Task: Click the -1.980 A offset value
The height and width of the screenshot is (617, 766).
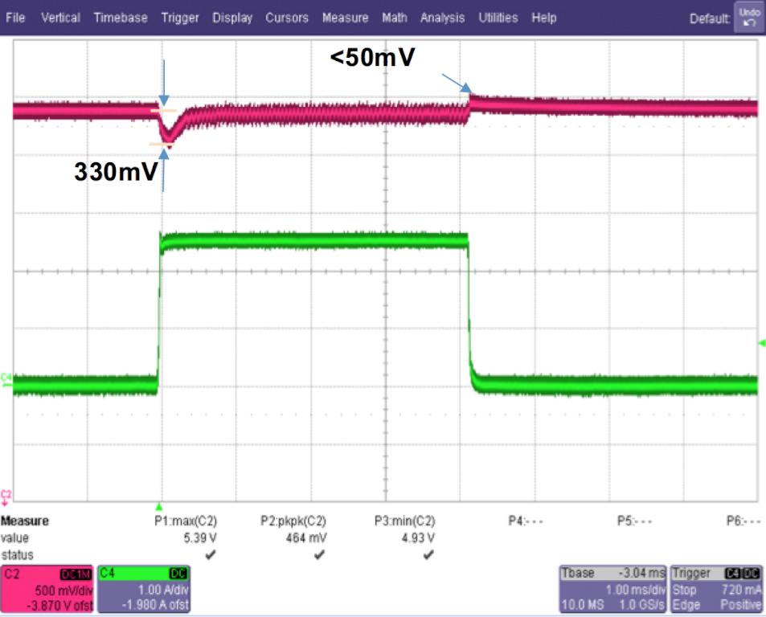Action: 155,605
